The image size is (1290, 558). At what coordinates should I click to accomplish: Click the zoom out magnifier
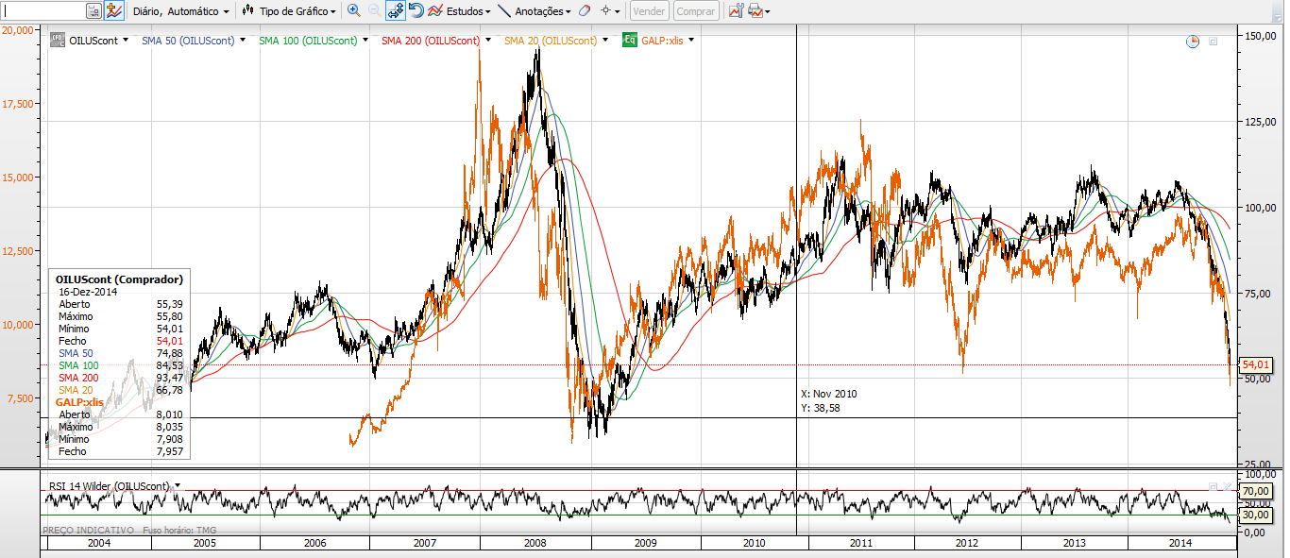(374, 11)
